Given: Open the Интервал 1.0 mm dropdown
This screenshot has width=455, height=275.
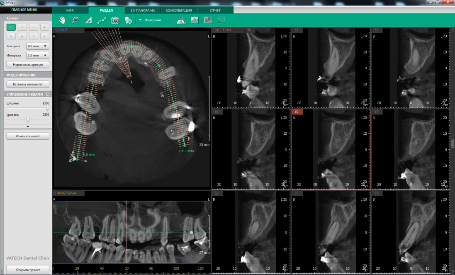Looking at the screenshot, I should click(37, 55).
